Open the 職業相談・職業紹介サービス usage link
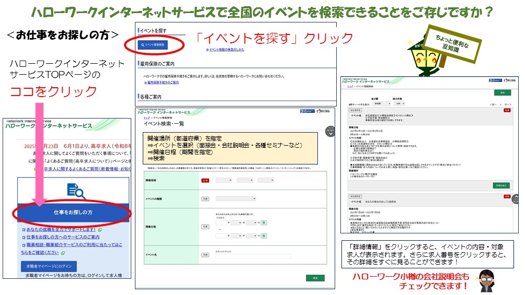The height and width of the screenshot is (295, 525). (x=72, y=249)
